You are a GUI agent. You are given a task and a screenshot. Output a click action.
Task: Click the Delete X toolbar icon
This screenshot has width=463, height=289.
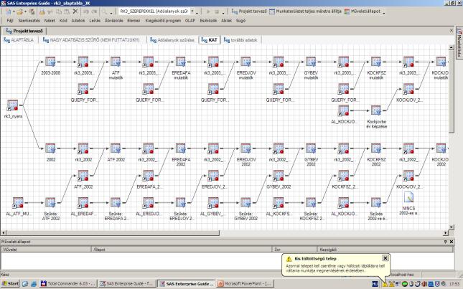pyautogui.click(x=75, y=11)
